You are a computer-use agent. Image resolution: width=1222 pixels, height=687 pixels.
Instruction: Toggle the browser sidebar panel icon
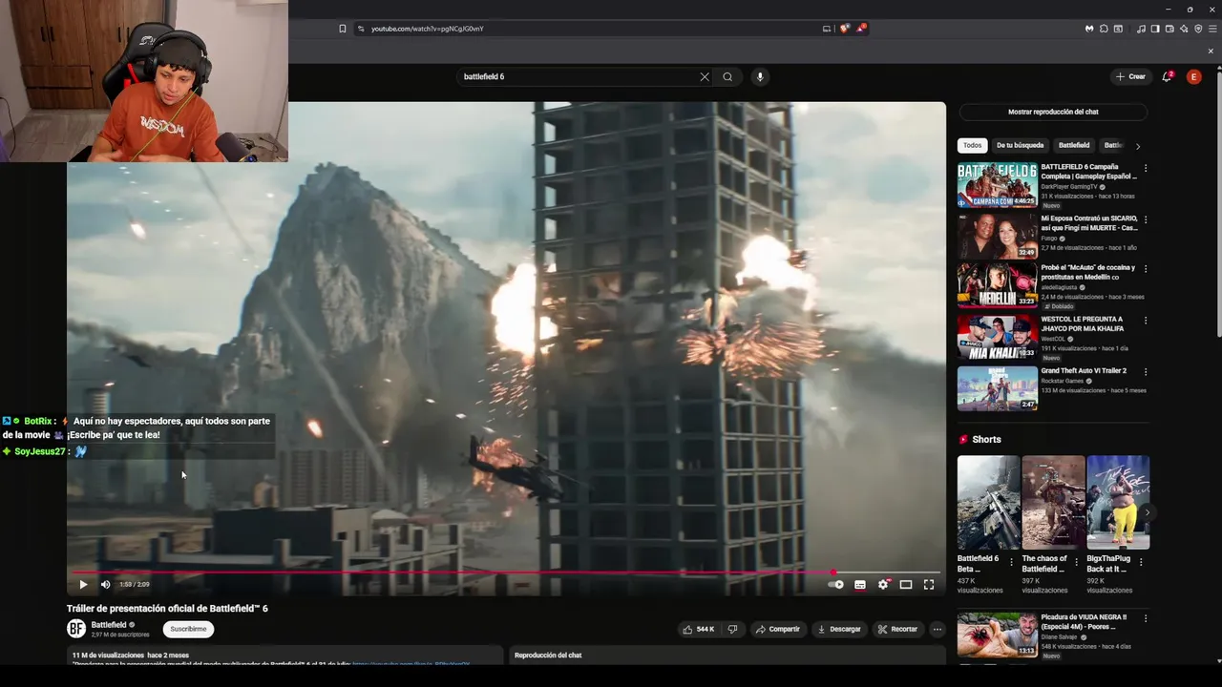pos(1155,29)
